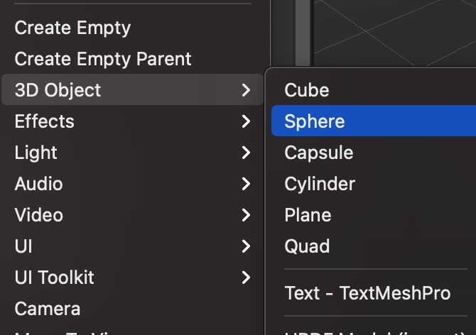The height and width of the screenshot is (335, 476).
Task: Open the UI Toolkit submenu
Action: pyautogui.click(x=54, y=278)
